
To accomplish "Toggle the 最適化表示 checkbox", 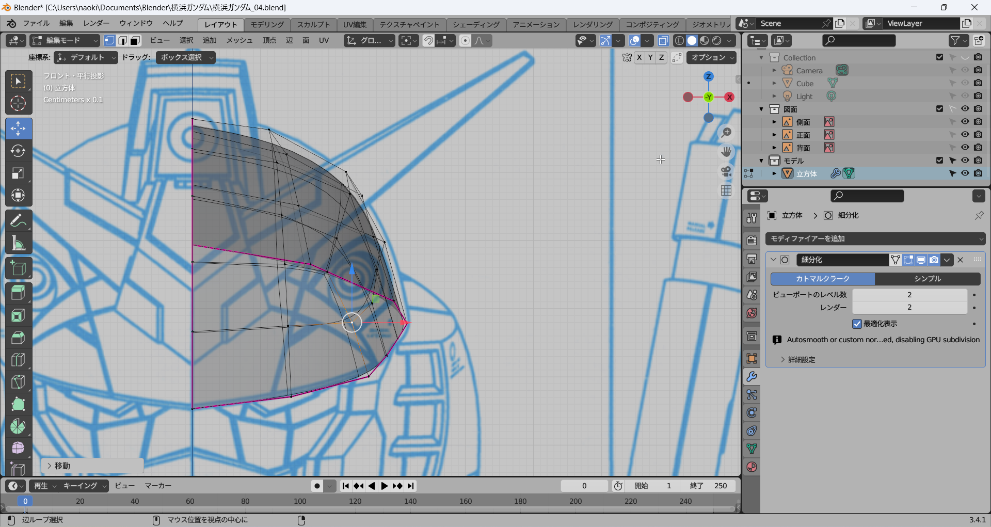I will pyautogui.click(x=857, y=324).
